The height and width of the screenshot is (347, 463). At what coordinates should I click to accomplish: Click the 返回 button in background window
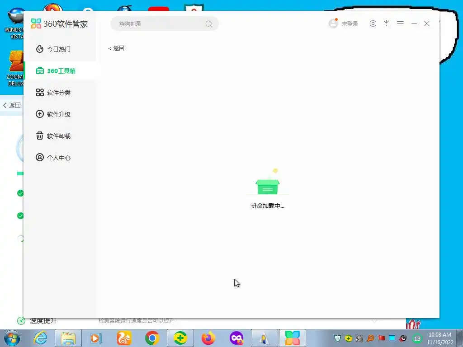[x=12, y=105]
